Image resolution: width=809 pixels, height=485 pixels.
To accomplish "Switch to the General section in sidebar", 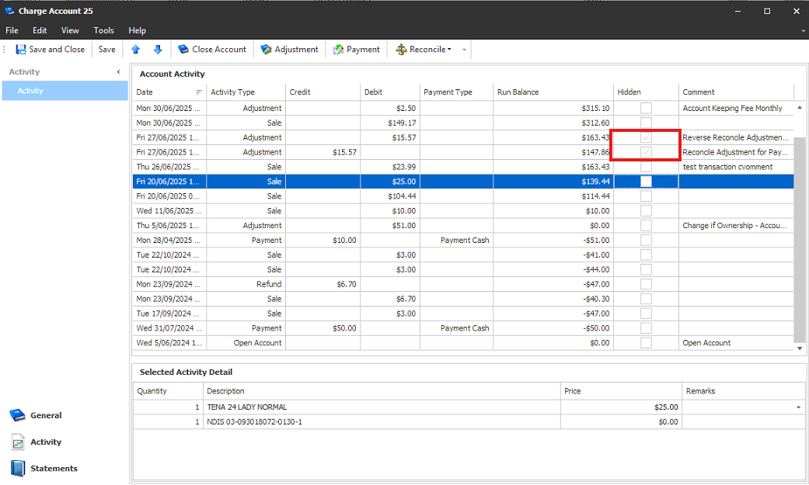I will (17, 415).
